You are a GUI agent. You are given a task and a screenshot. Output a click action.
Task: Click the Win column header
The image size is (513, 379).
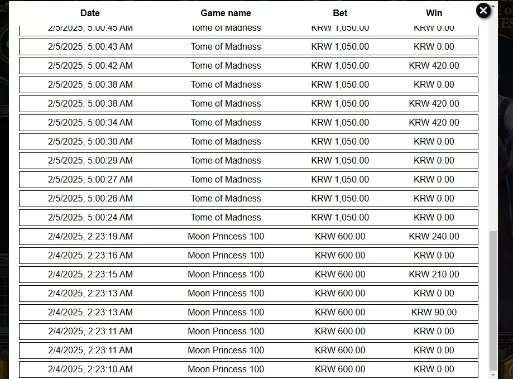click(x=434, y=13)
